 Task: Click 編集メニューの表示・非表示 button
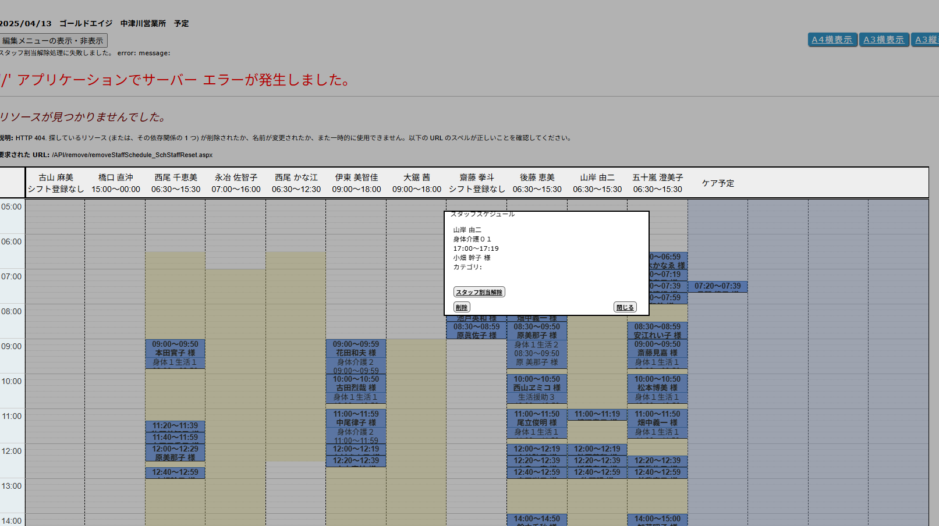(x=53, y=41)
